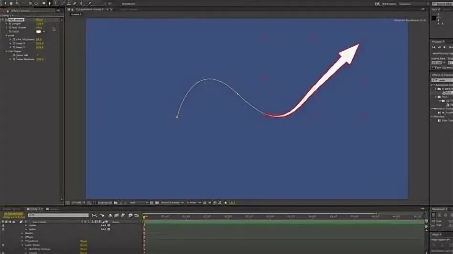Open the view layout dropdown below viewer
453x254 pixels.
[x=193, y=202]
